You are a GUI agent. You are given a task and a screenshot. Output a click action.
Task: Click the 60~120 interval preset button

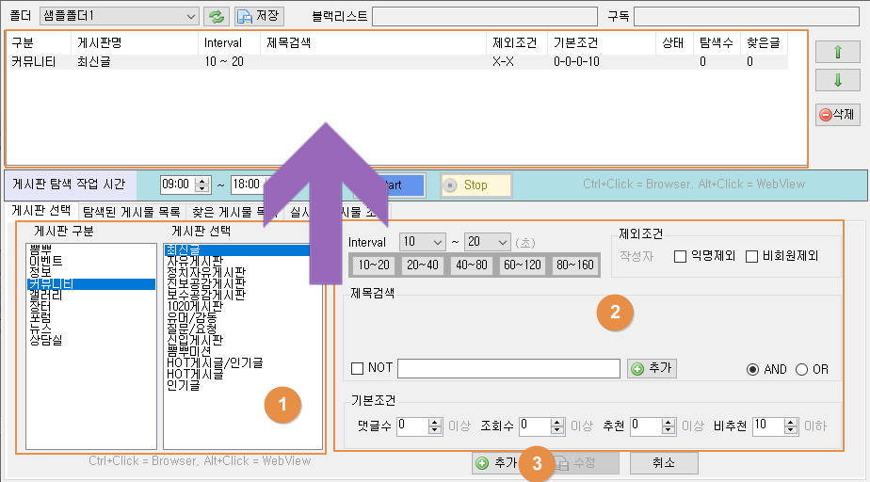pos(523,265)
